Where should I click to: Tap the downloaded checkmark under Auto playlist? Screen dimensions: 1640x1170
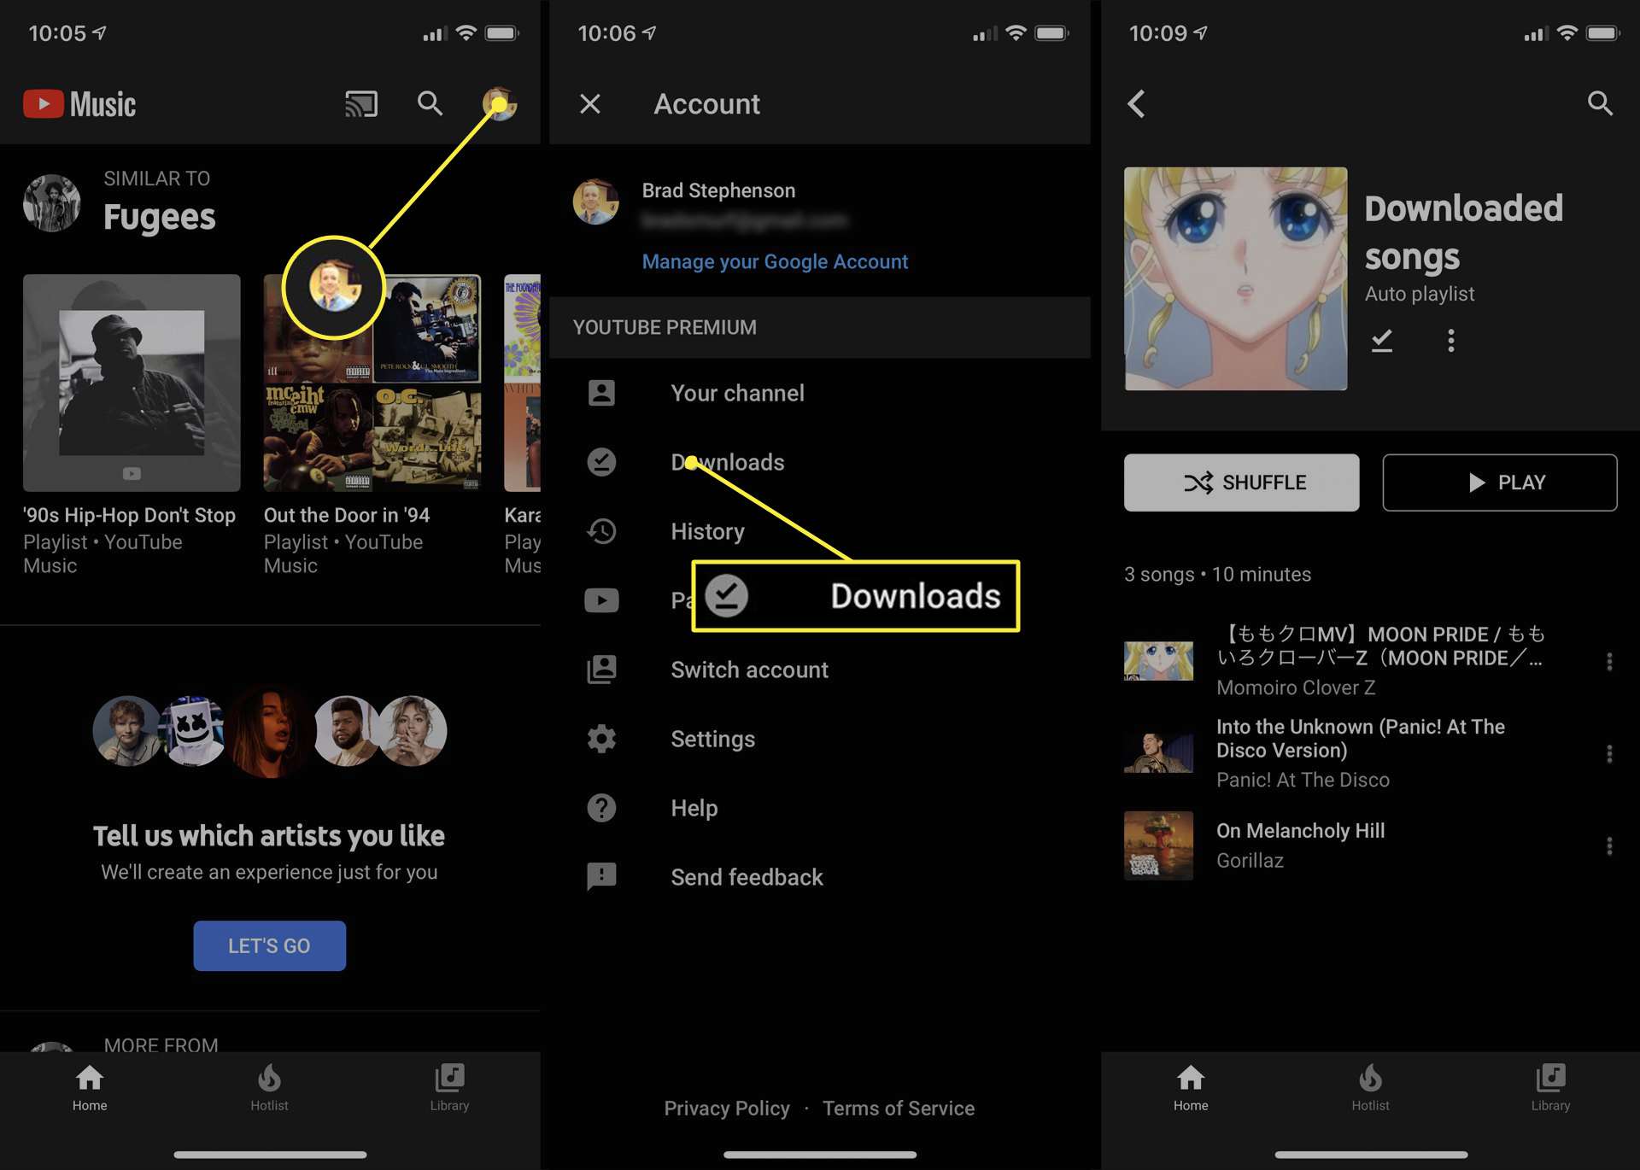[x=1381, y=341]
